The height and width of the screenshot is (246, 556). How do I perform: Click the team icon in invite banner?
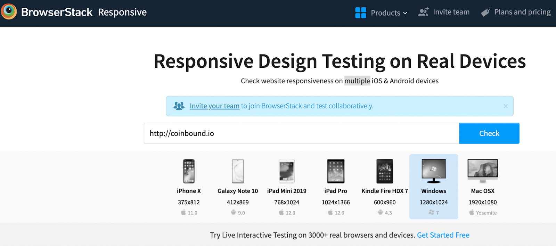[179, 106]
